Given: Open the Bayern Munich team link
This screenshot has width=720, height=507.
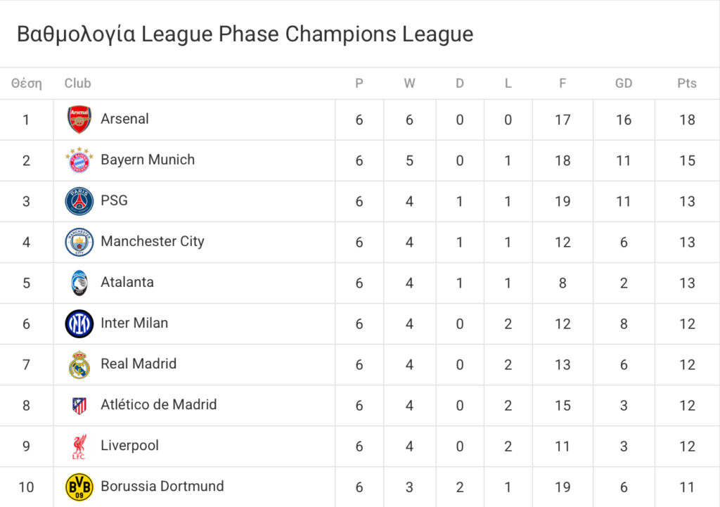Looking at the screenshot, I should point(148,160).
